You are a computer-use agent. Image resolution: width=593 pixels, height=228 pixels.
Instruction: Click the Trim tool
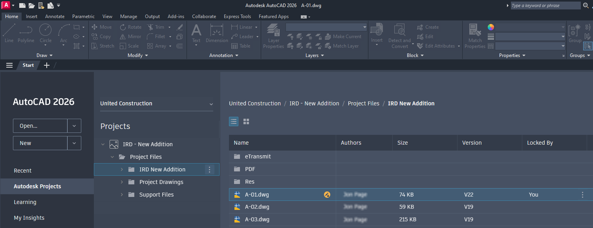pyautogui.click(x=157, y=27)
